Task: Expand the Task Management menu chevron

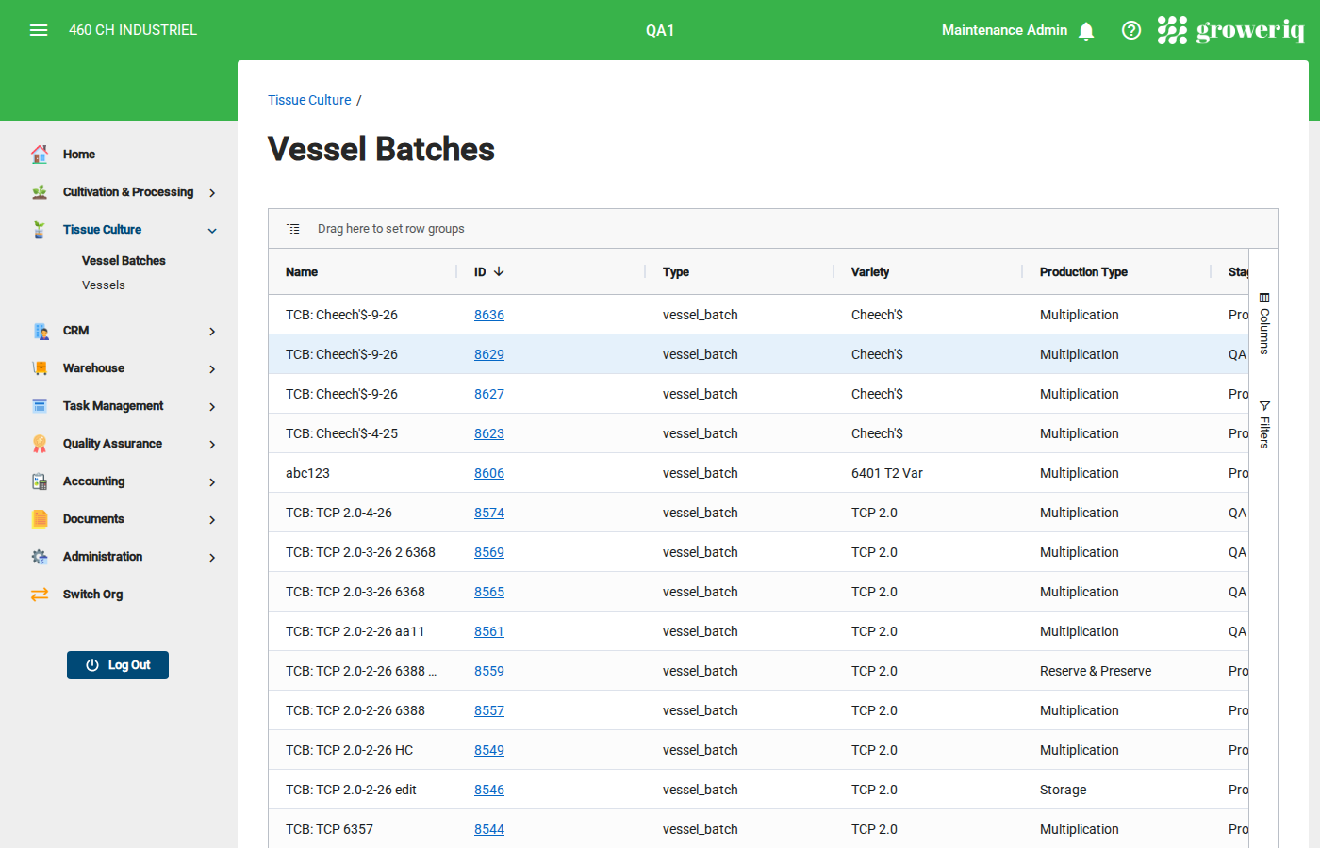Action: point(212,406)
